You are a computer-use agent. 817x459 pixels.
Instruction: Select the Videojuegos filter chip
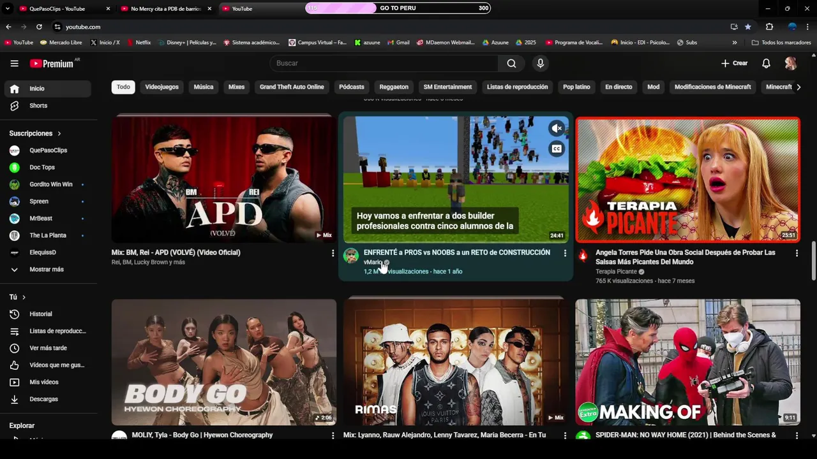click(161, 87)
